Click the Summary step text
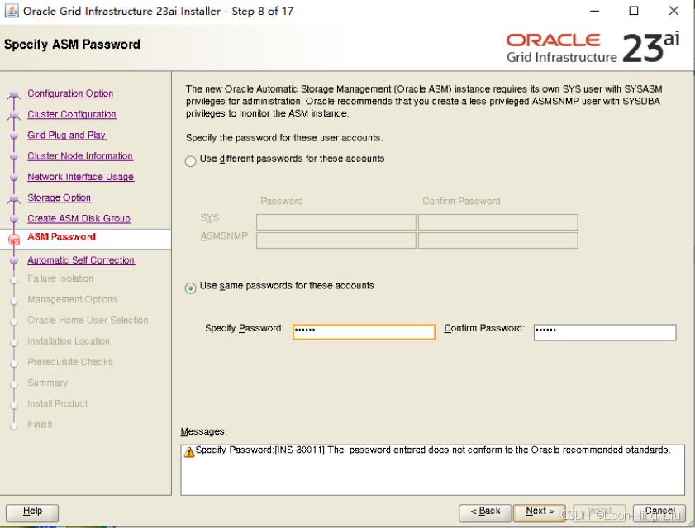Screen dimensions: 695x528 pyautogui.click(x=47, y=383)
